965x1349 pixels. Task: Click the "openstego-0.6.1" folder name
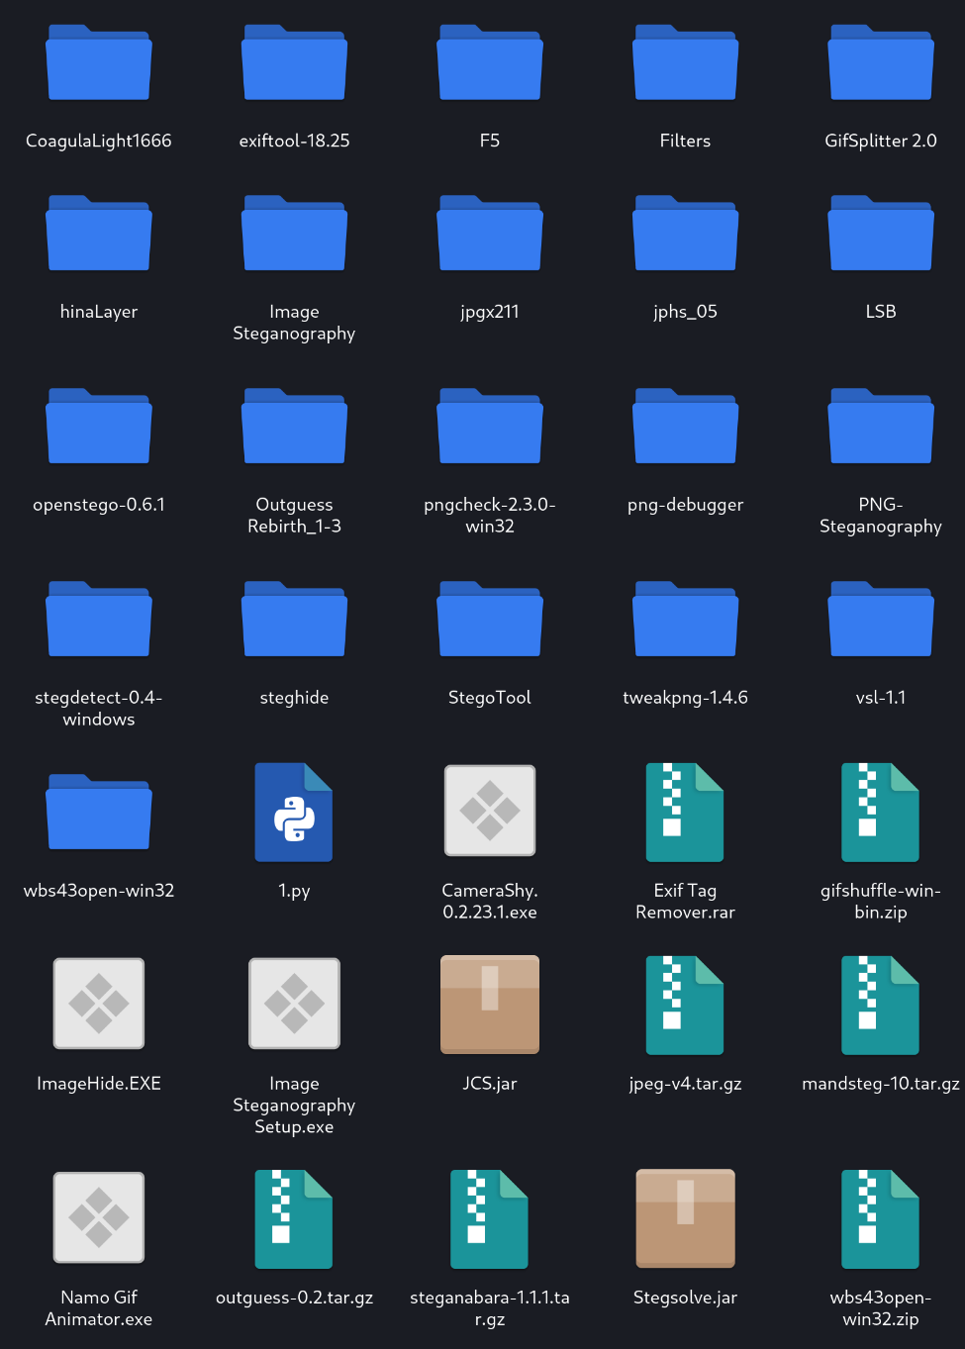pyautogui.click(x=99, y=505)
